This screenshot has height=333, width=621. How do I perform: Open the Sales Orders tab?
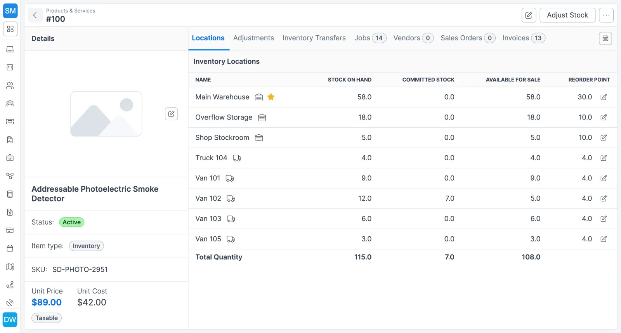point(468,38)
